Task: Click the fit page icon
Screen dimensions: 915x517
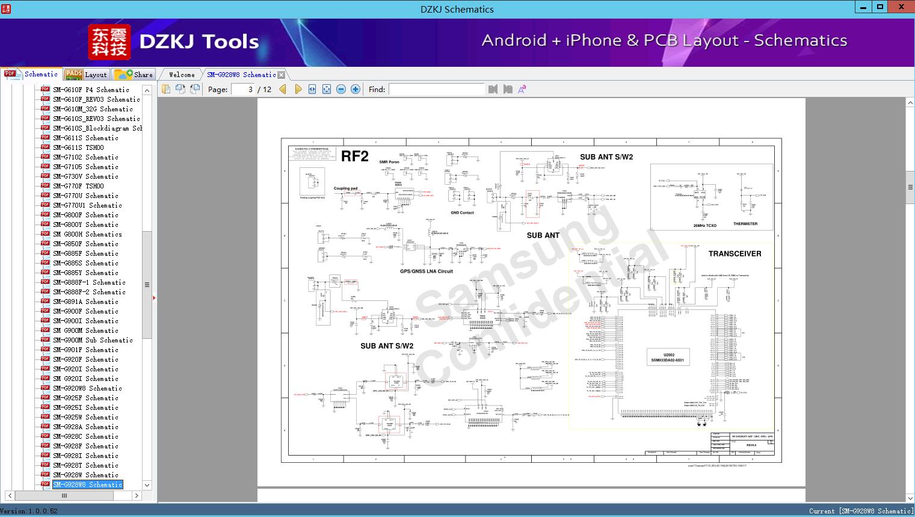Action: 327,89
